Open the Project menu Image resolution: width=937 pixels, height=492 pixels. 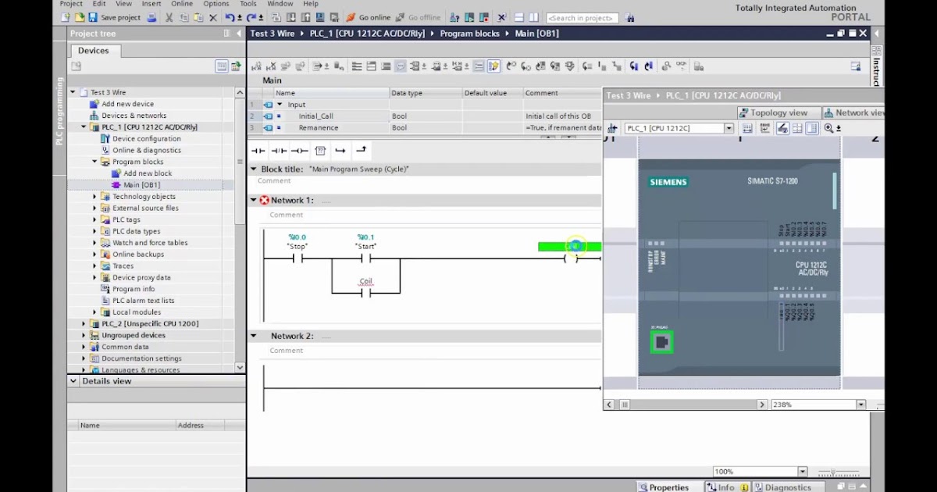click(x=71, y=3)
